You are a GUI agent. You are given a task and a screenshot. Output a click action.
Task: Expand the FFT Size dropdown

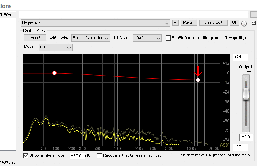(x=147, y=38)
